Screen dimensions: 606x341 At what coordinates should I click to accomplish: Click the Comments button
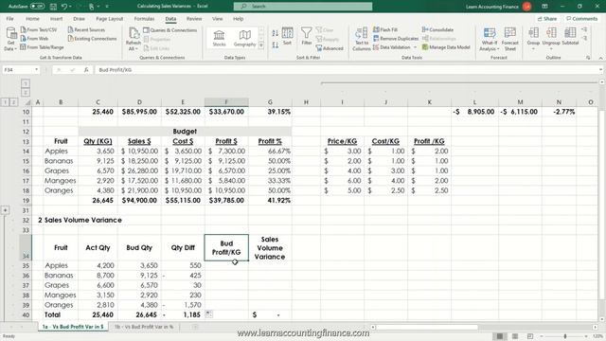tap(582, 19)
